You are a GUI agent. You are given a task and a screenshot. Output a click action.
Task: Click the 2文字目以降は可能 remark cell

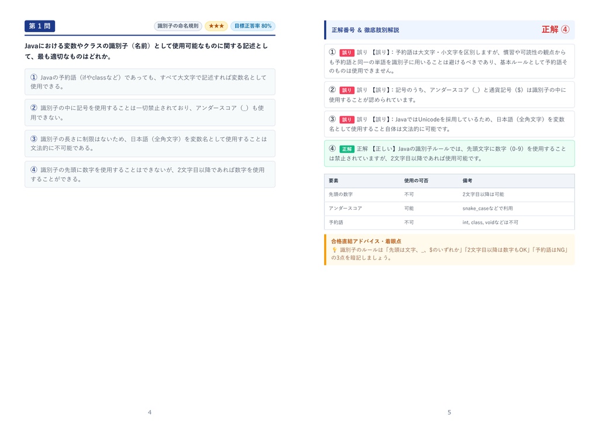483,194
